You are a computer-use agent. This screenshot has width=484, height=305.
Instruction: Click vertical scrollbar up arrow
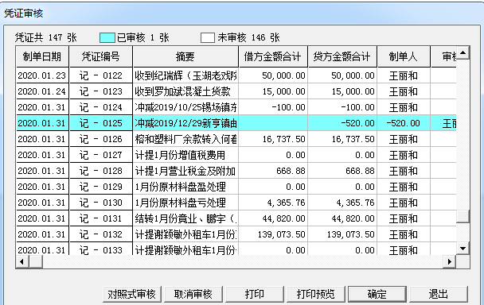[x=463, y=52]
